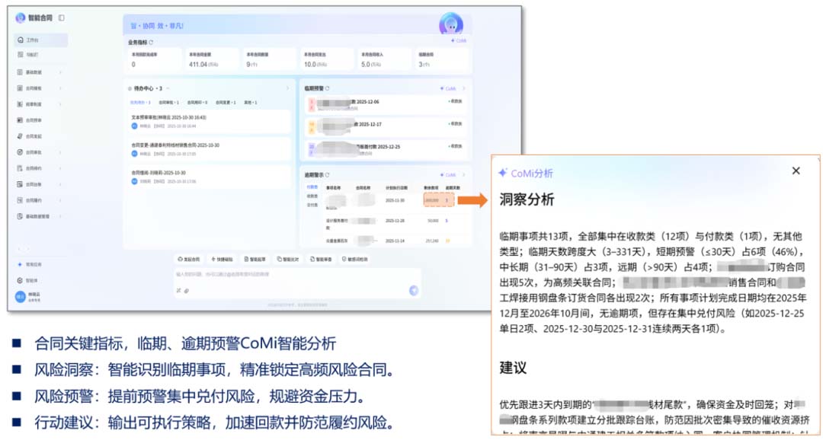The image size is (823, 440).
Task: Click the CoMi robot avatar at top right
Action: (x=450, y=24)
